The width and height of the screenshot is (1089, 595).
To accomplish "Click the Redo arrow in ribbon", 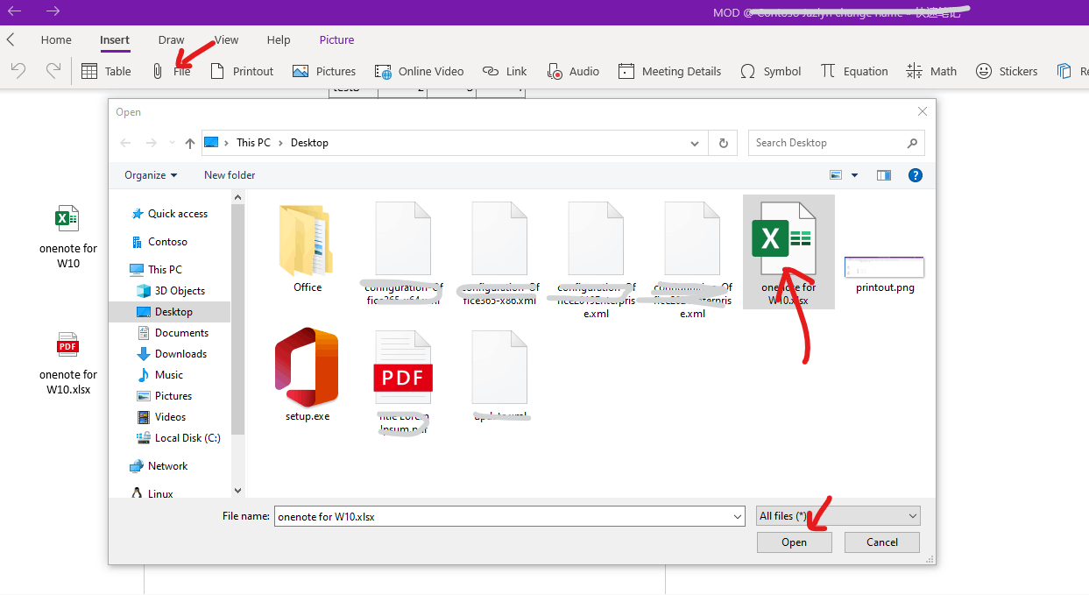I will 53,71.
